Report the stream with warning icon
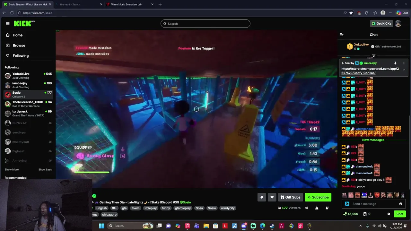The width and height of the screenshot is (411, 231). (317, 208)
